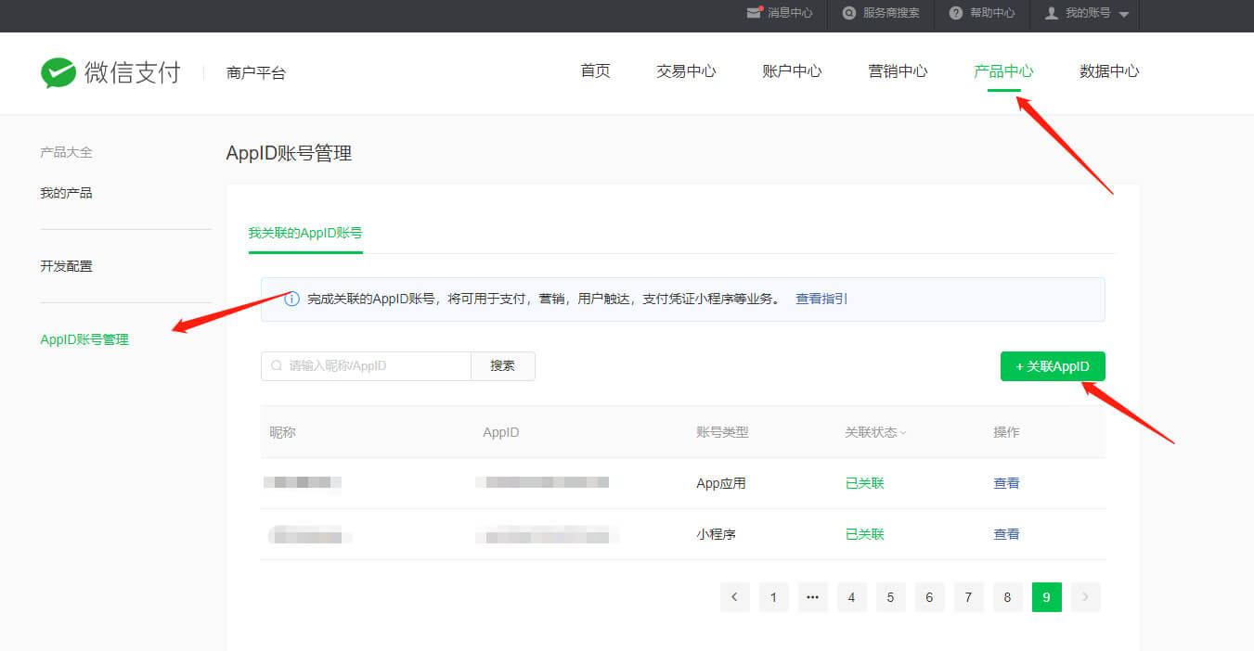The width and height of the screenshot is (1254, 651).
Task: Click the 我的账号 user avatar icon
Action: click(x=1052, y=13)
